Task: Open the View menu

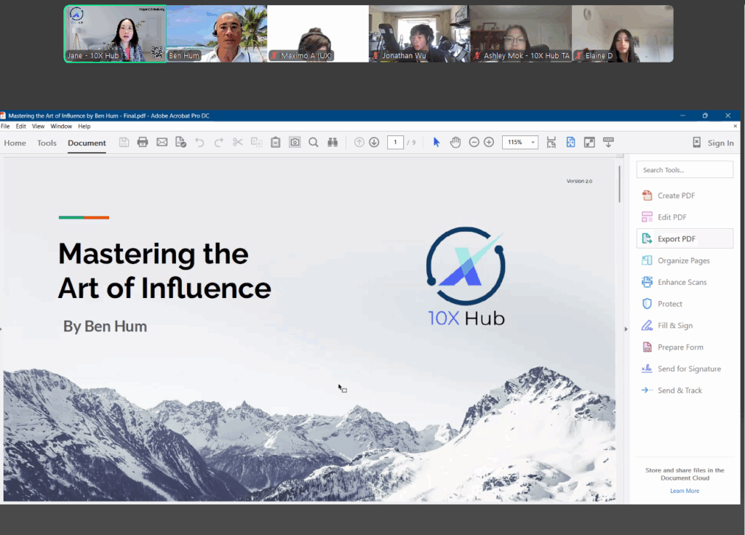Action: (38, 126)
